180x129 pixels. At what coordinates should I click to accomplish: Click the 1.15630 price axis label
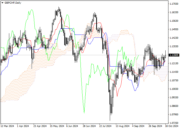pyautogui.click(x=174, y=21)
